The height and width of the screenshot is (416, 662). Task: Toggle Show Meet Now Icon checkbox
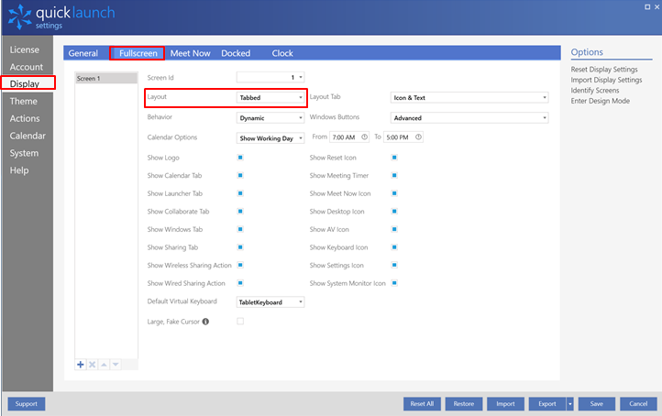tap(394, 193)
